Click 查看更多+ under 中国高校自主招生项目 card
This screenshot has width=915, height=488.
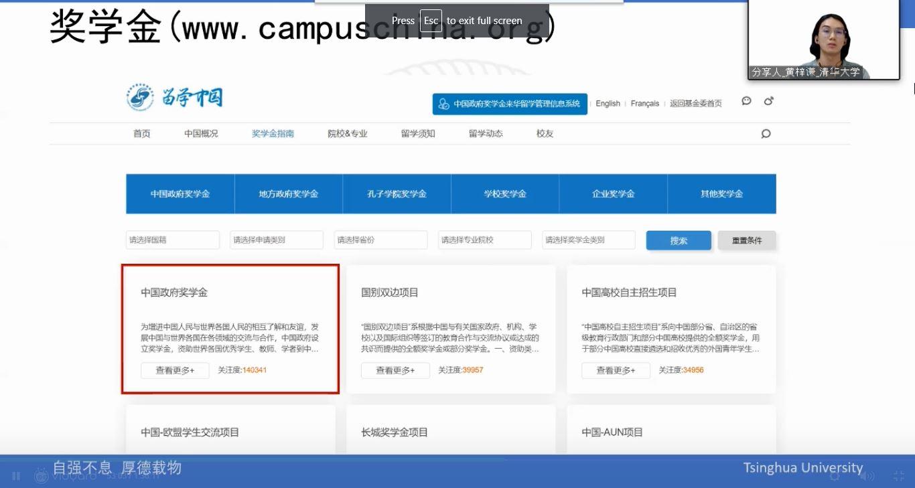click(x=616, y=370)
